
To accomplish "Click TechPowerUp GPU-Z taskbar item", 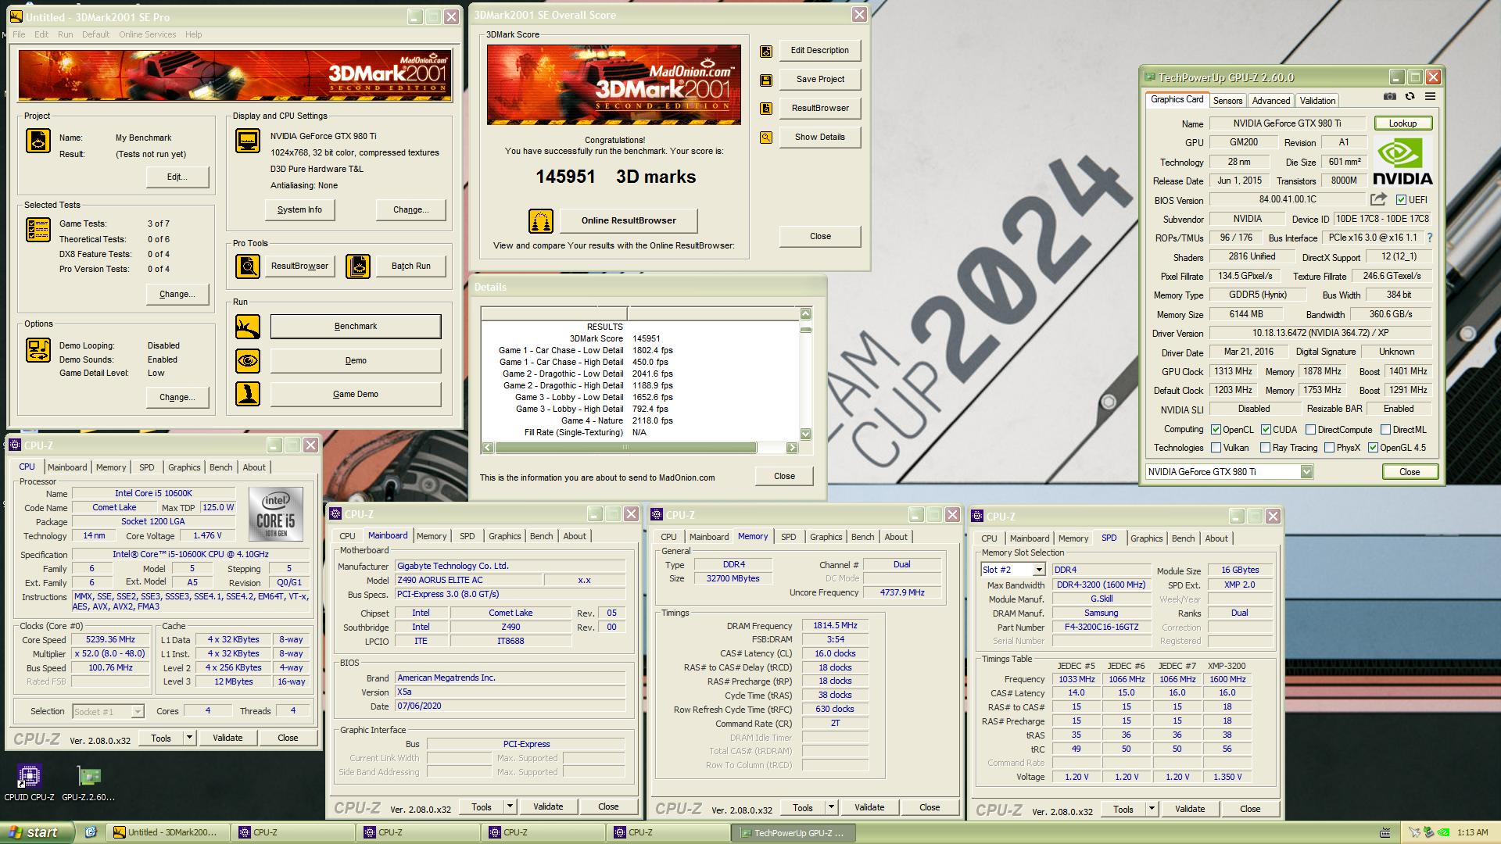I will (x=793, y=833).
